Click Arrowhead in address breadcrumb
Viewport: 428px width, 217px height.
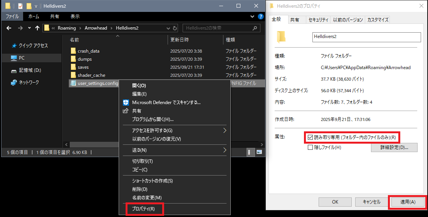[x=96, y=28]
